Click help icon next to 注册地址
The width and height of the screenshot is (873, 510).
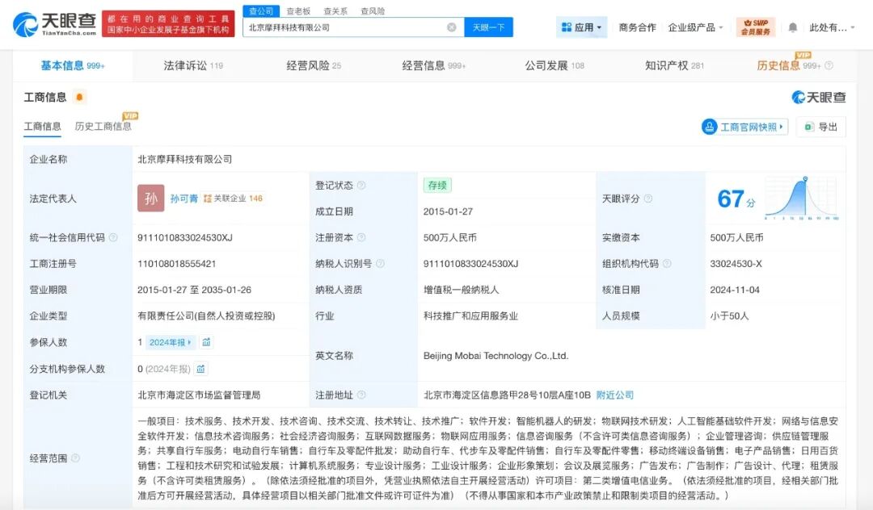(x=361, y=395)
